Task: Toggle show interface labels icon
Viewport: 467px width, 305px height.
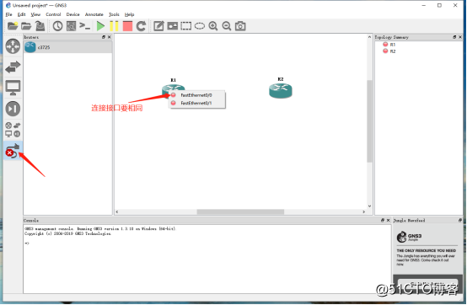Action: [x=71, y=26]
